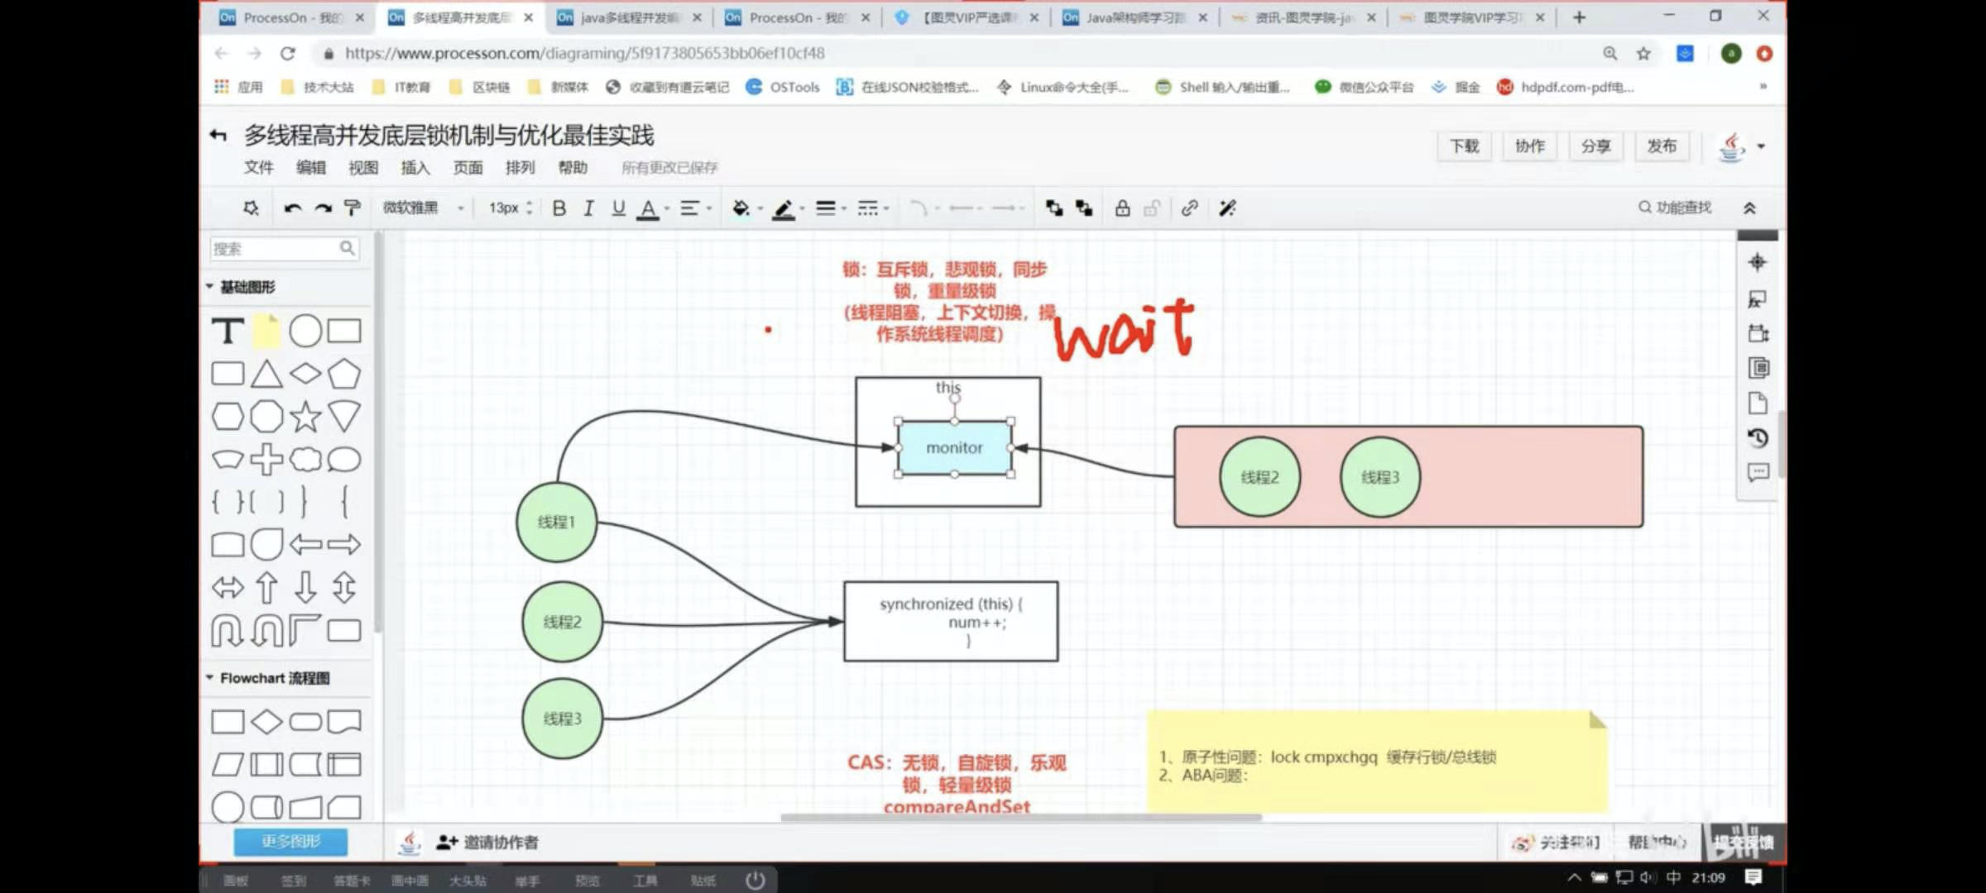
Task: Select the format painter icon
Action: point(353,208)
